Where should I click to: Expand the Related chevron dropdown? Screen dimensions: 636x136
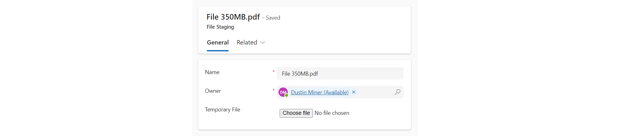point(263,43)
